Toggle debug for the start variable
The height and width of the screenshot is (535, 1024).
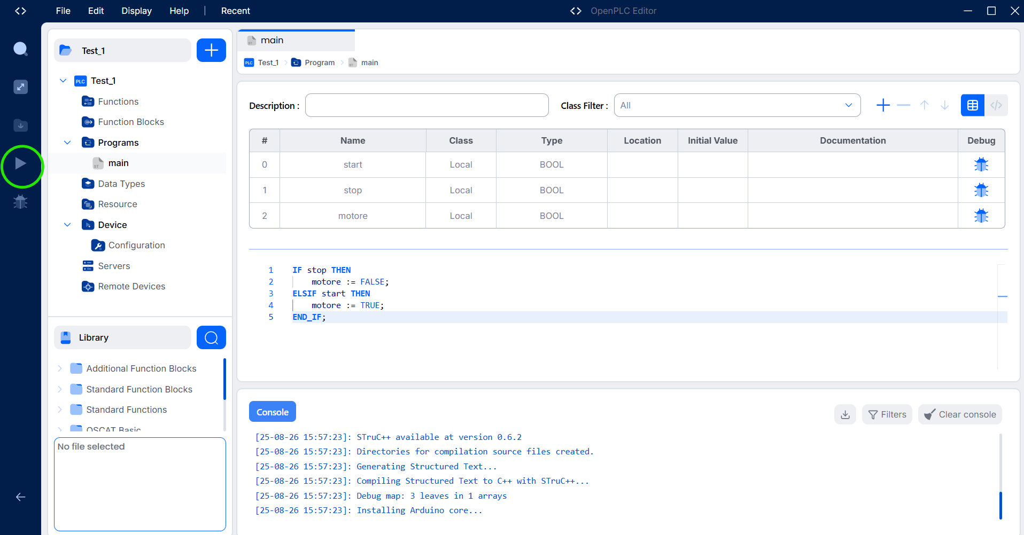(x=981, y=164)
